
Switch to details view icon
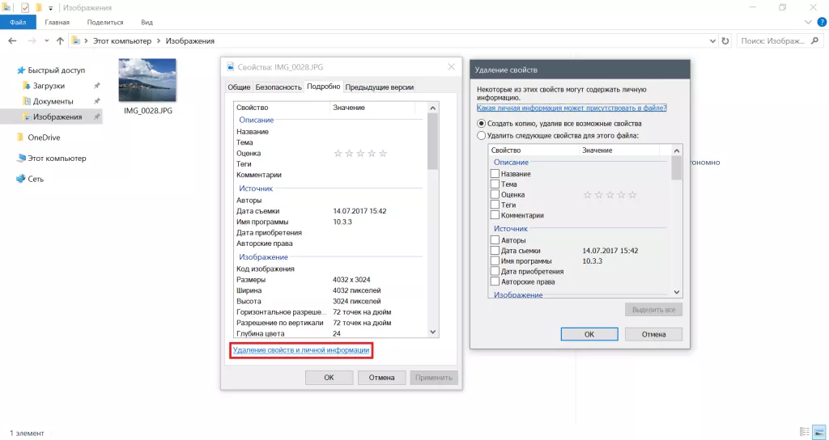pyautogui.click(x=805, y=432)
